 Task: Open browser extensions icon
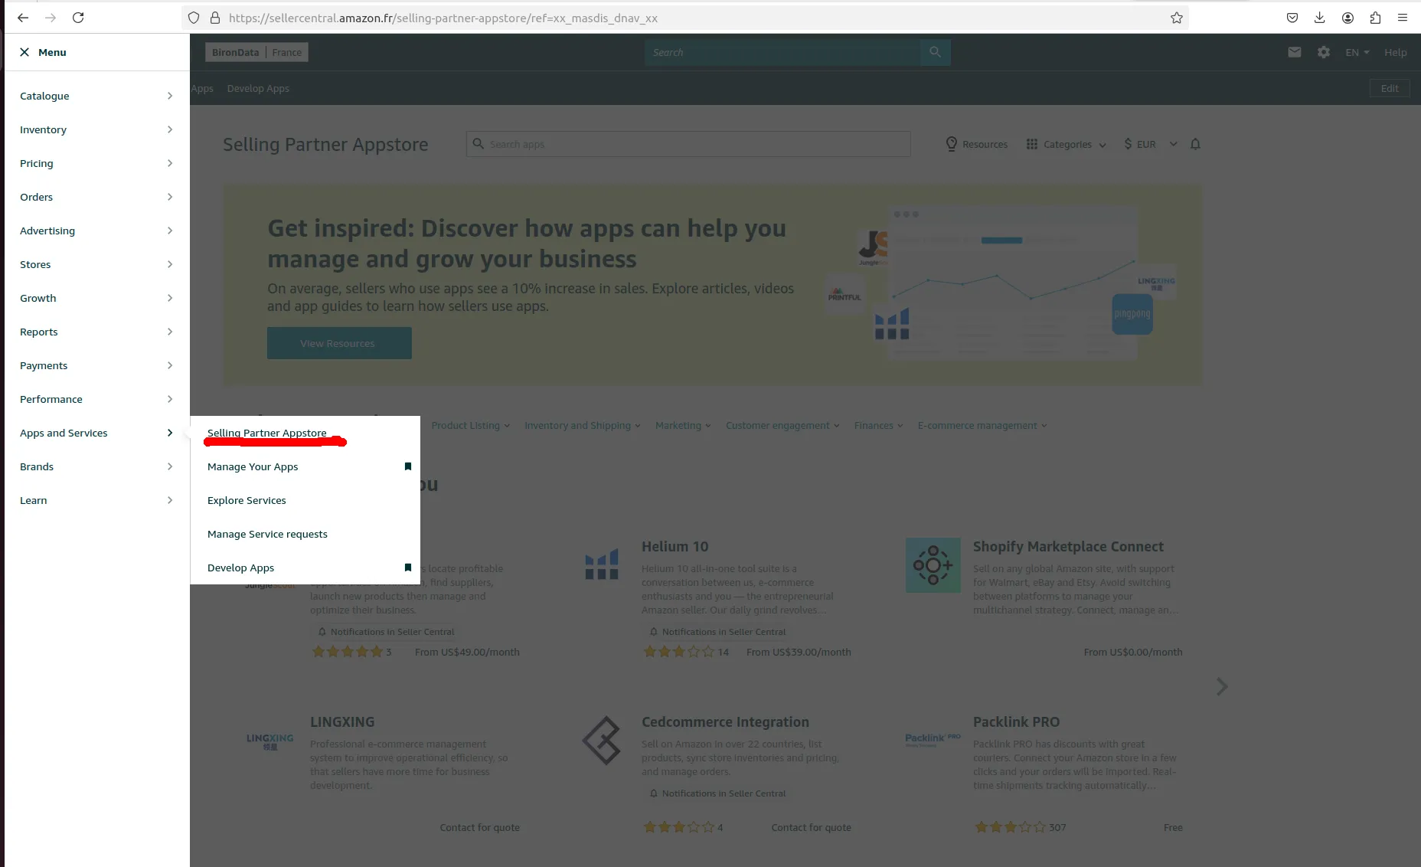[1375, 18]
